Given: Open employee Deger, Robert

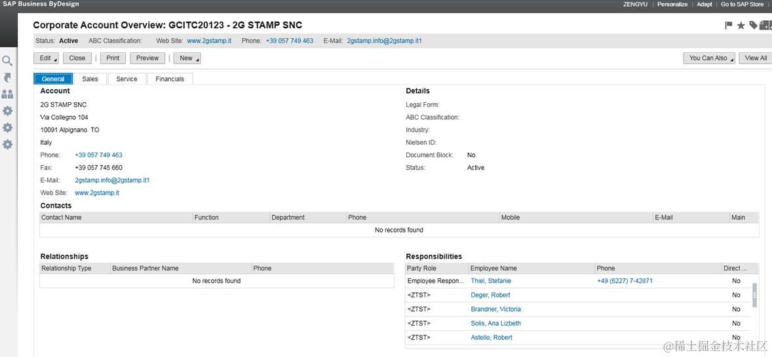Looking at the screenshot, I should 490,295.
